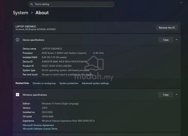Viewport: 188px width, 136px height.
Task: Select the OS build 26100.4946 value
Action: [x=48, y=117]
